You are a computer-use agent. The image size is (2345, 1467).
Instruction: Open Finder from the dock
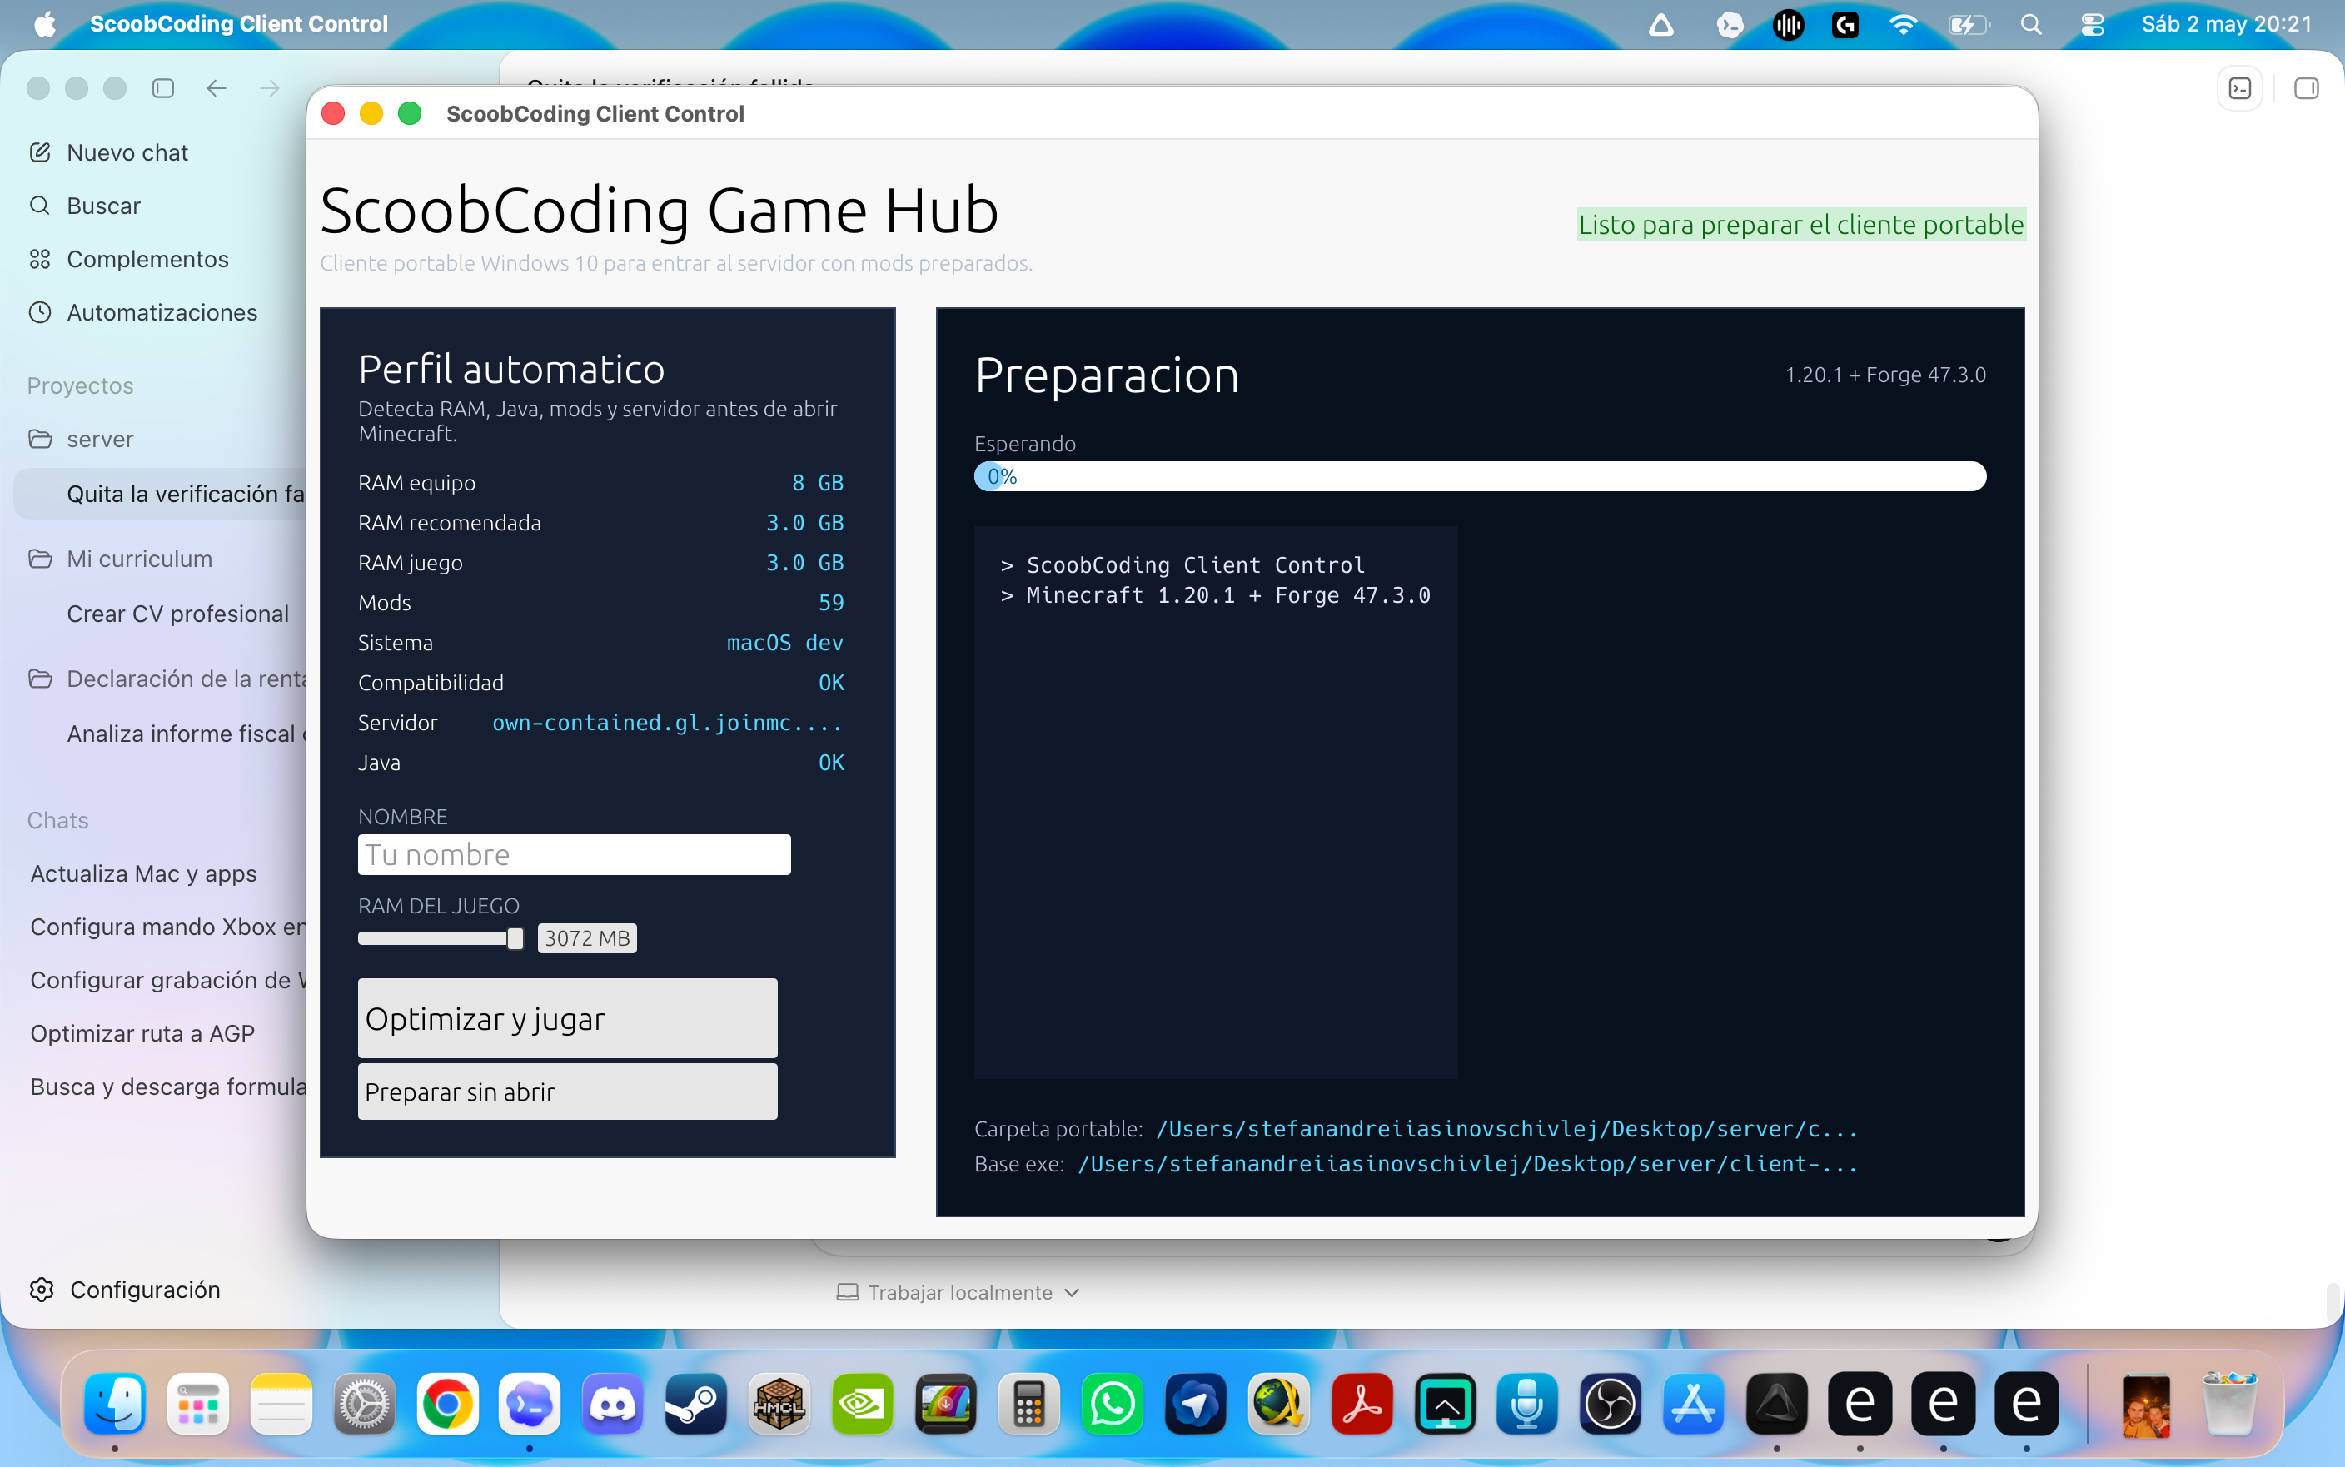[114, 1403]
